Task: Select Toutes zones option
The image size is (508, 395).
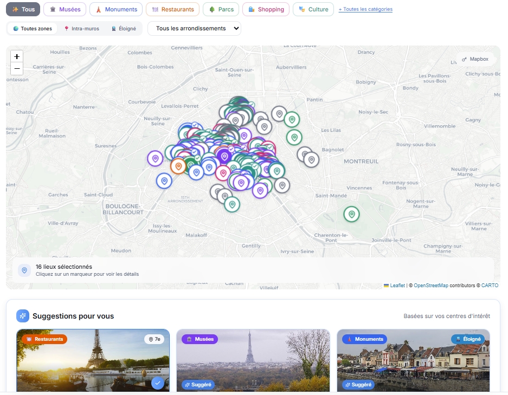Action: pos(33,29)
